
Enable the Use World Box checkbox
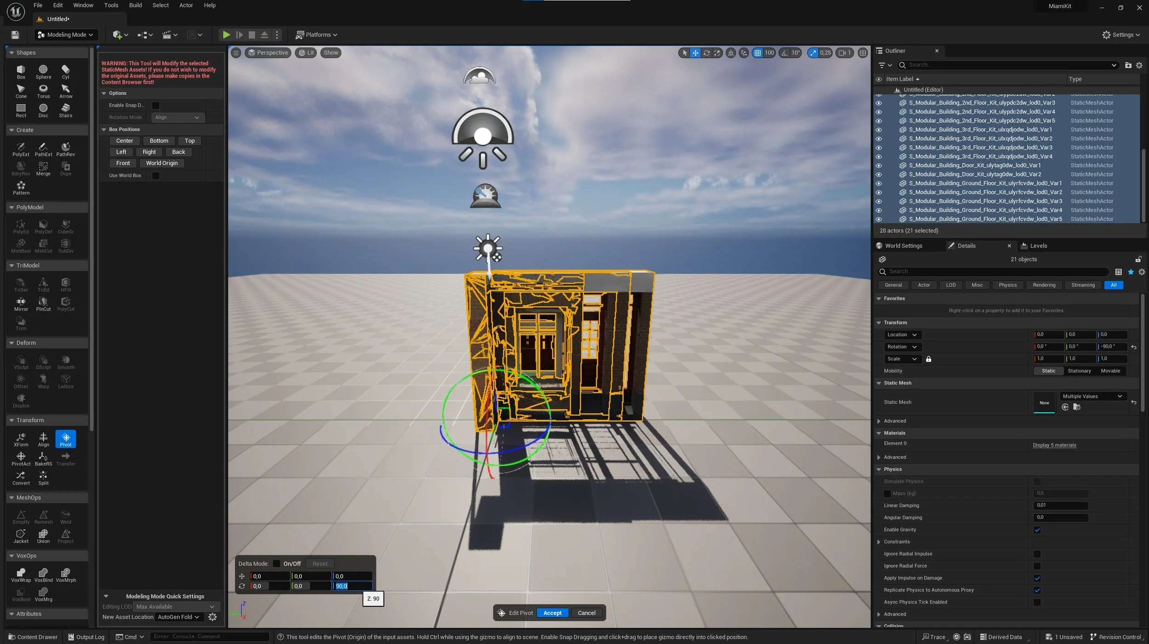click(x=156, y=175)
